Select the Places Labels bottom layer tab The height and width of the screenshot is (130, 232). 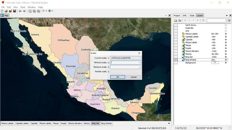[x=45, y=123]
